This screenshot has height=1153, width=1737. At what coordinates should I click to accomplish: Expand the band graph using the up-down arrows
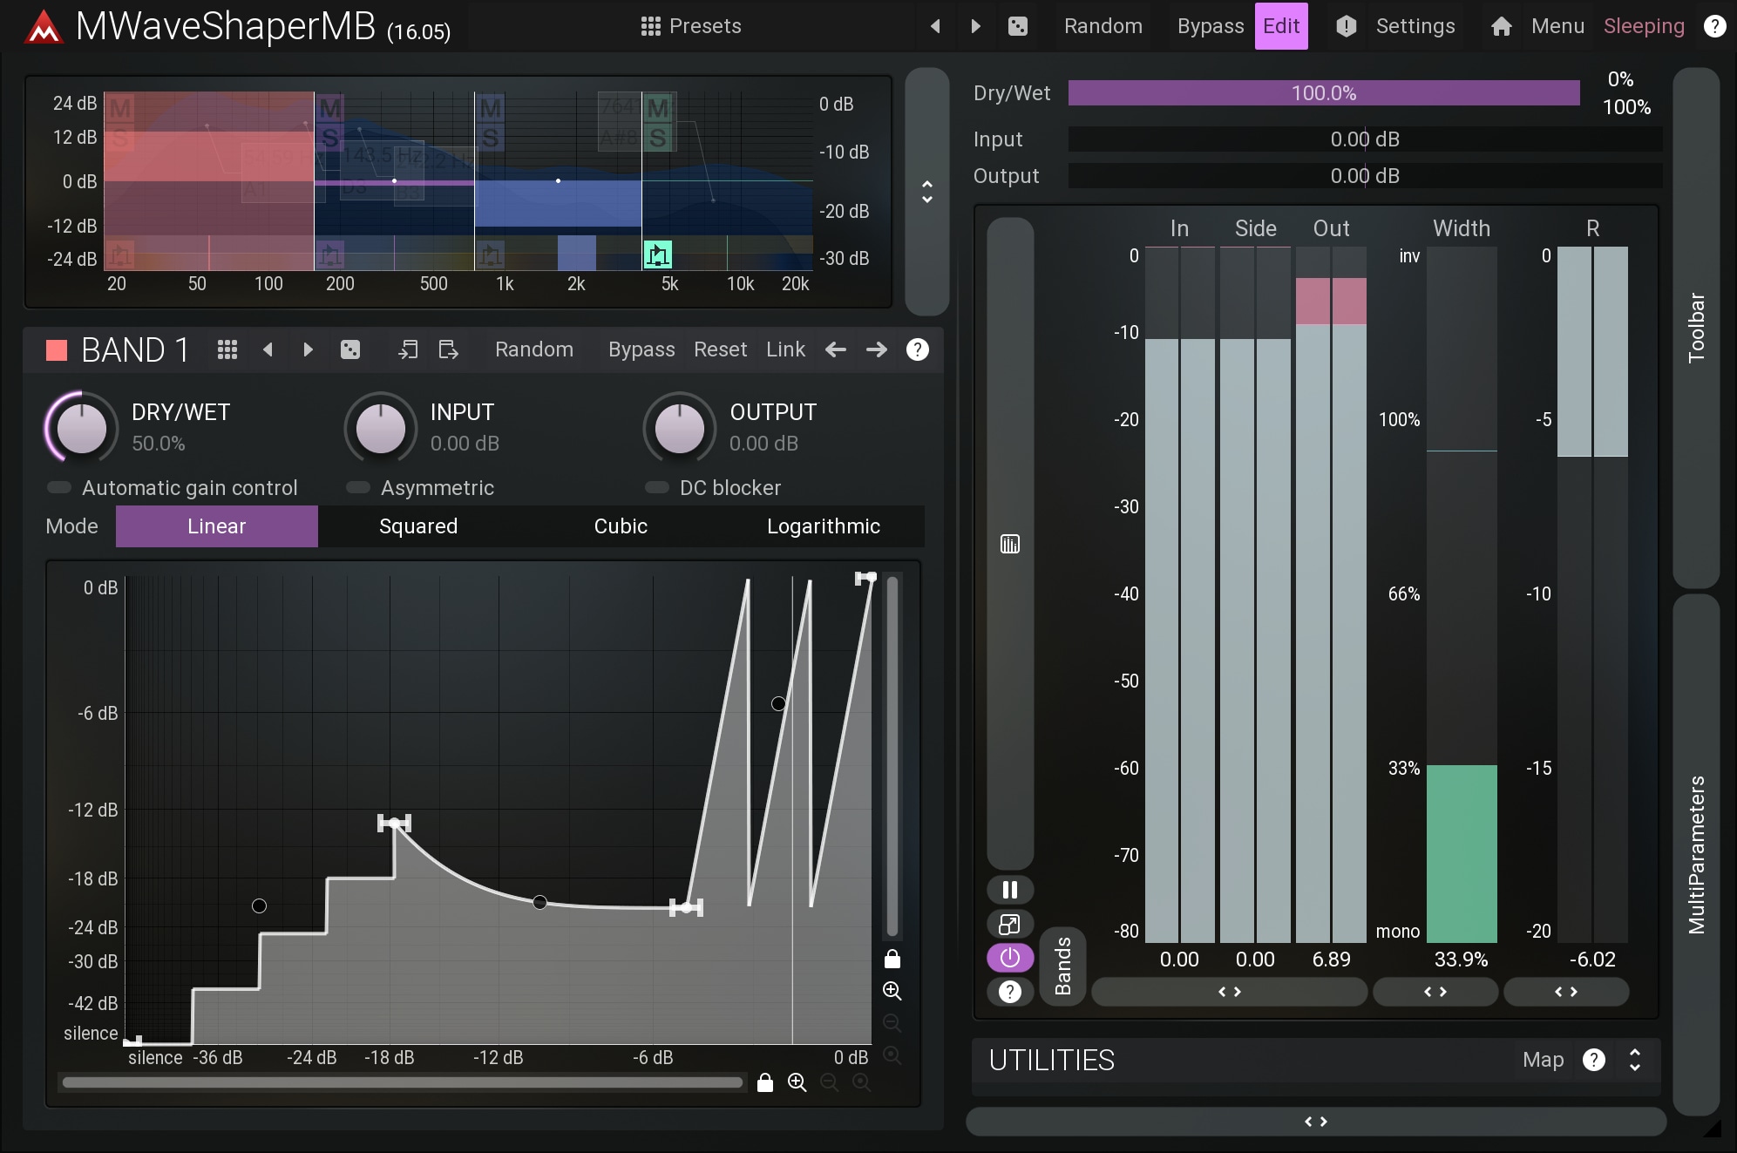point(927,192)
